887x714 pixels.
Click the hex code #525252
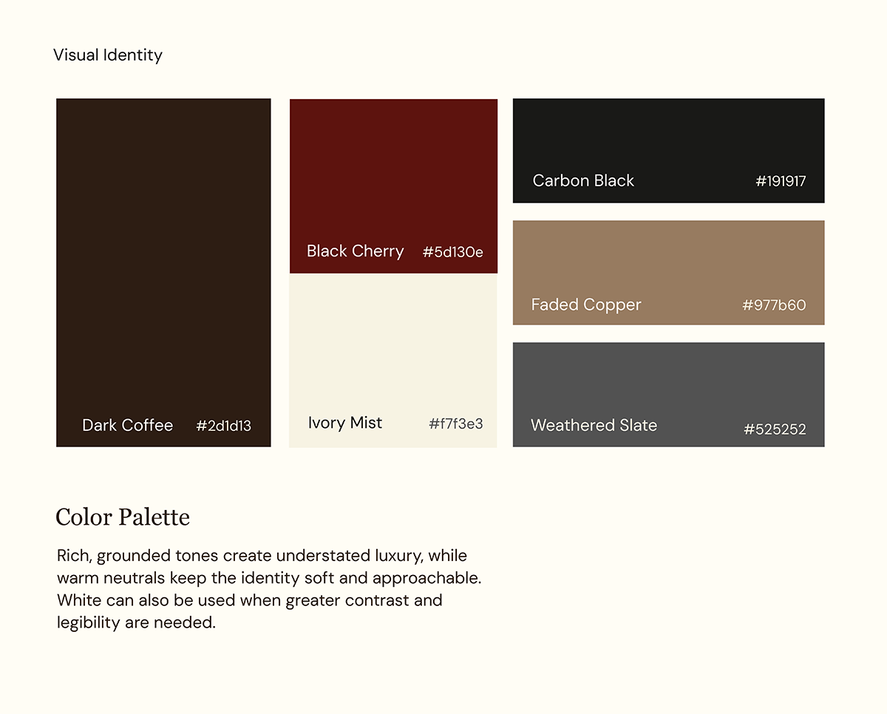(775, 429)
